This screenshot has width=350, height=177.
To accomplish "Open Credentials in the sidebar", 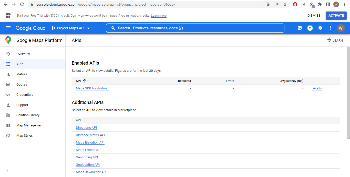I will pyautogui.click(x=33, y=95).
